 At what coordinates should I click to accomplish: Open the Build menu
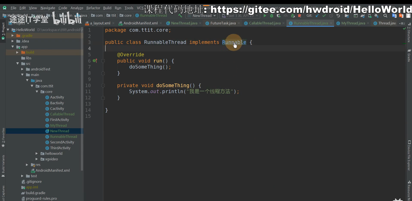(107, 8)
